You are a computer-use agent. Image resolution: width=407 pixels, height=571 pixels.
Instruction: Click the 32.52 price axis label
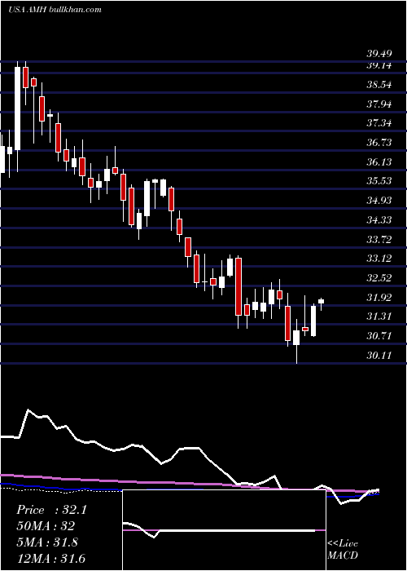pyautogui.click(x=379, y=278)
